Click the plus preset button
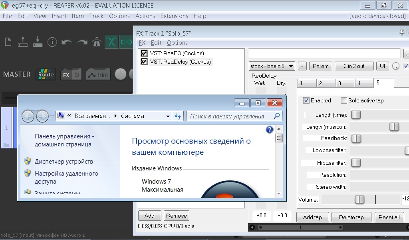The height and width of the screenshot is (240, 409). [x=302, y=66]
